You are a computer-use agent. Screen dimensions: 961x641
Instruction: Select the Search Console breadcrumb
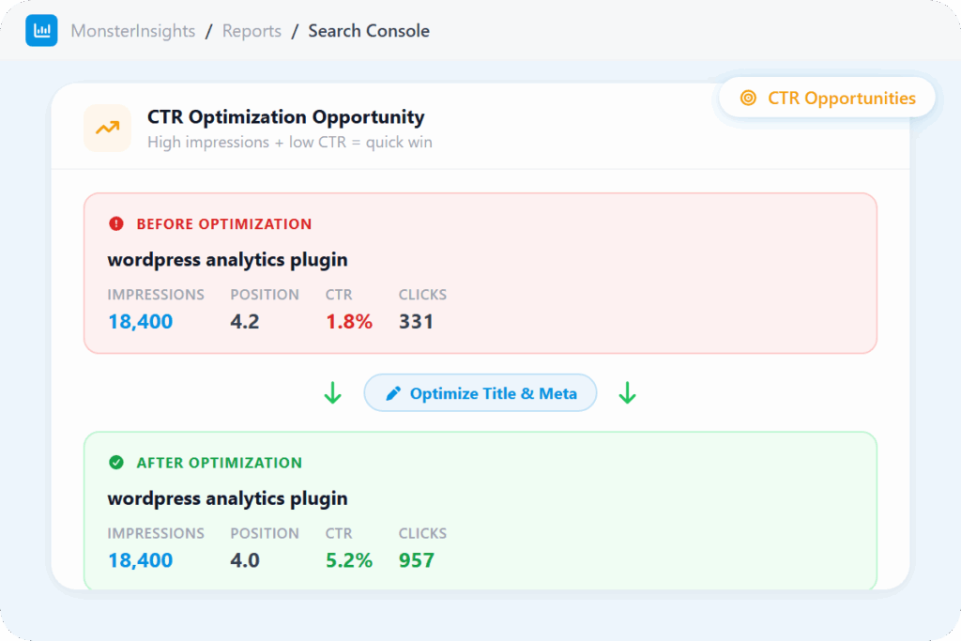point(369,31)
